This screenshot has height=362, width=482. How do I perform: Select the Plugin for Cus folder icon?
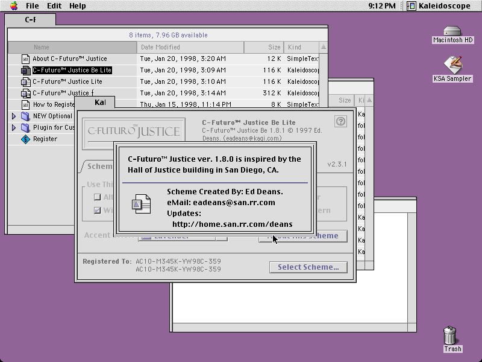click(25, 127)
